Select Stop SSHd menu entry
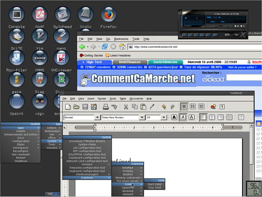 (x=154, y=188)
